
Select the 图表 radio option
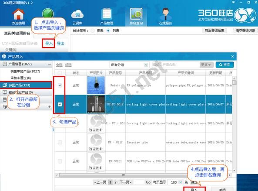click(x=93, y=31)
